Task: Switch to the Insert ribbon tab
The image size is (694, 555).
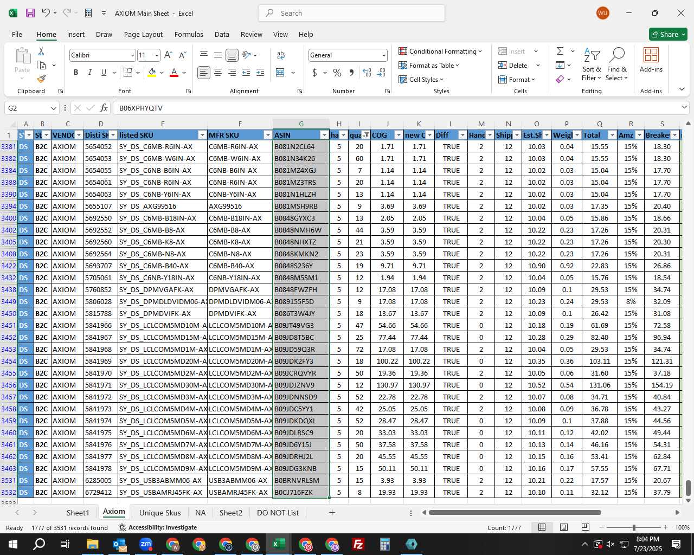Action: tap(76, 34)
